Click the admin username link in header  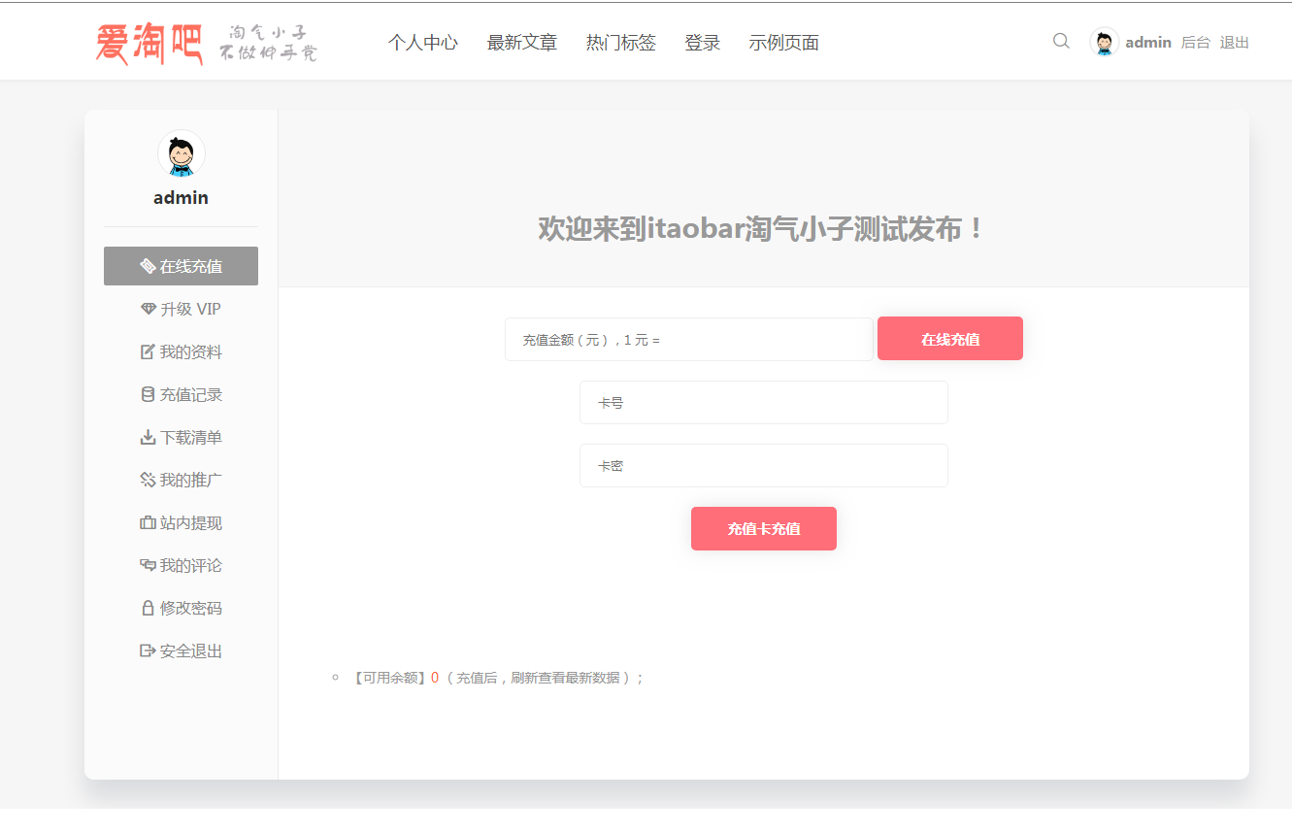coord(1148,43)
